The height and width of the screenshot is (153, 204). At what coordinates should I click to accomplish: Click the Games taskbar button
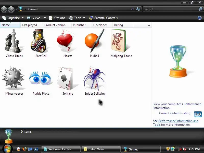click(141, 149)
